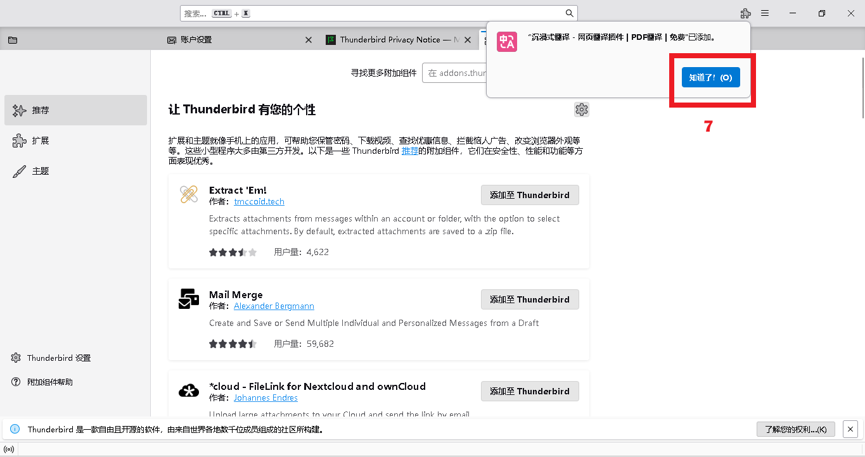Viewport: 865px width, 457px height.
Task: Open the extensions puzzle icon in the title bar
Action: pos(746,13)
